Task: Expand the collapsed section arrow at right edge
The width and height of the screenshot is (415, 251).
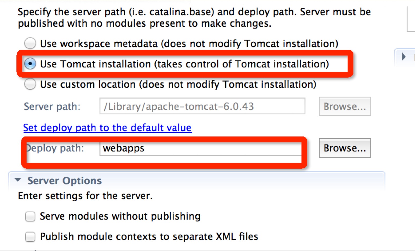Action: [x=404, y=56]
